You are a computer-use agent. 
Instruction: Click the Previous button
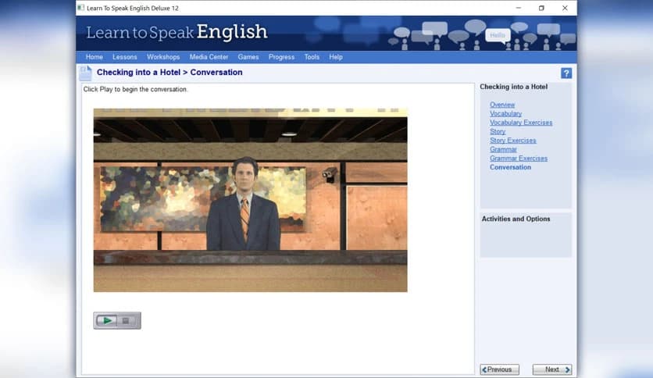pos(499,369)
